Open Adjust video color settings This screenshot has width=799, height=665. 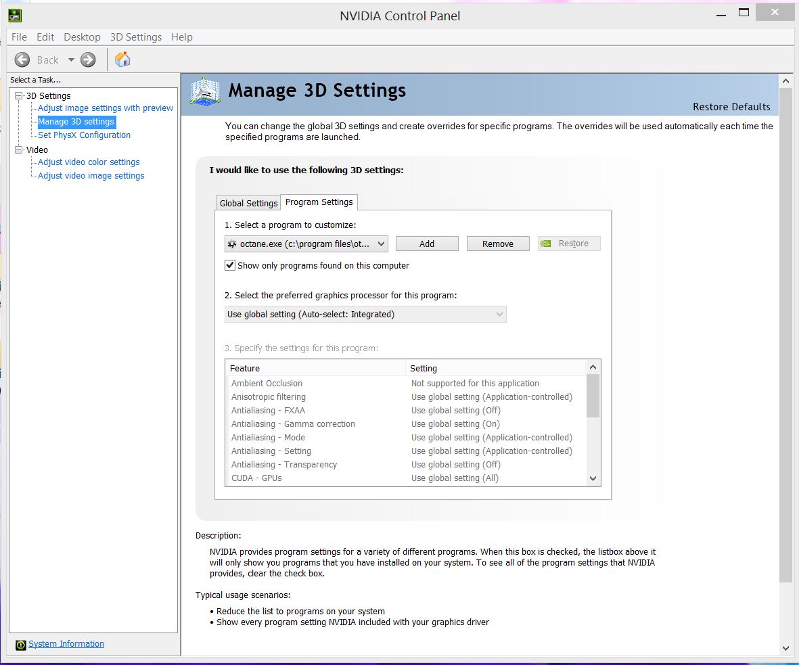click(x=89, y=162)
